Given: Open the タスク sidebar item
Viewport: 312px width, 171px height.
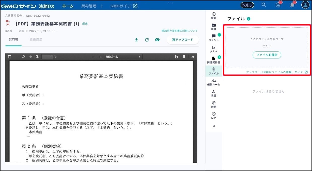Looking at the screenshot, I should pos(214,49).
